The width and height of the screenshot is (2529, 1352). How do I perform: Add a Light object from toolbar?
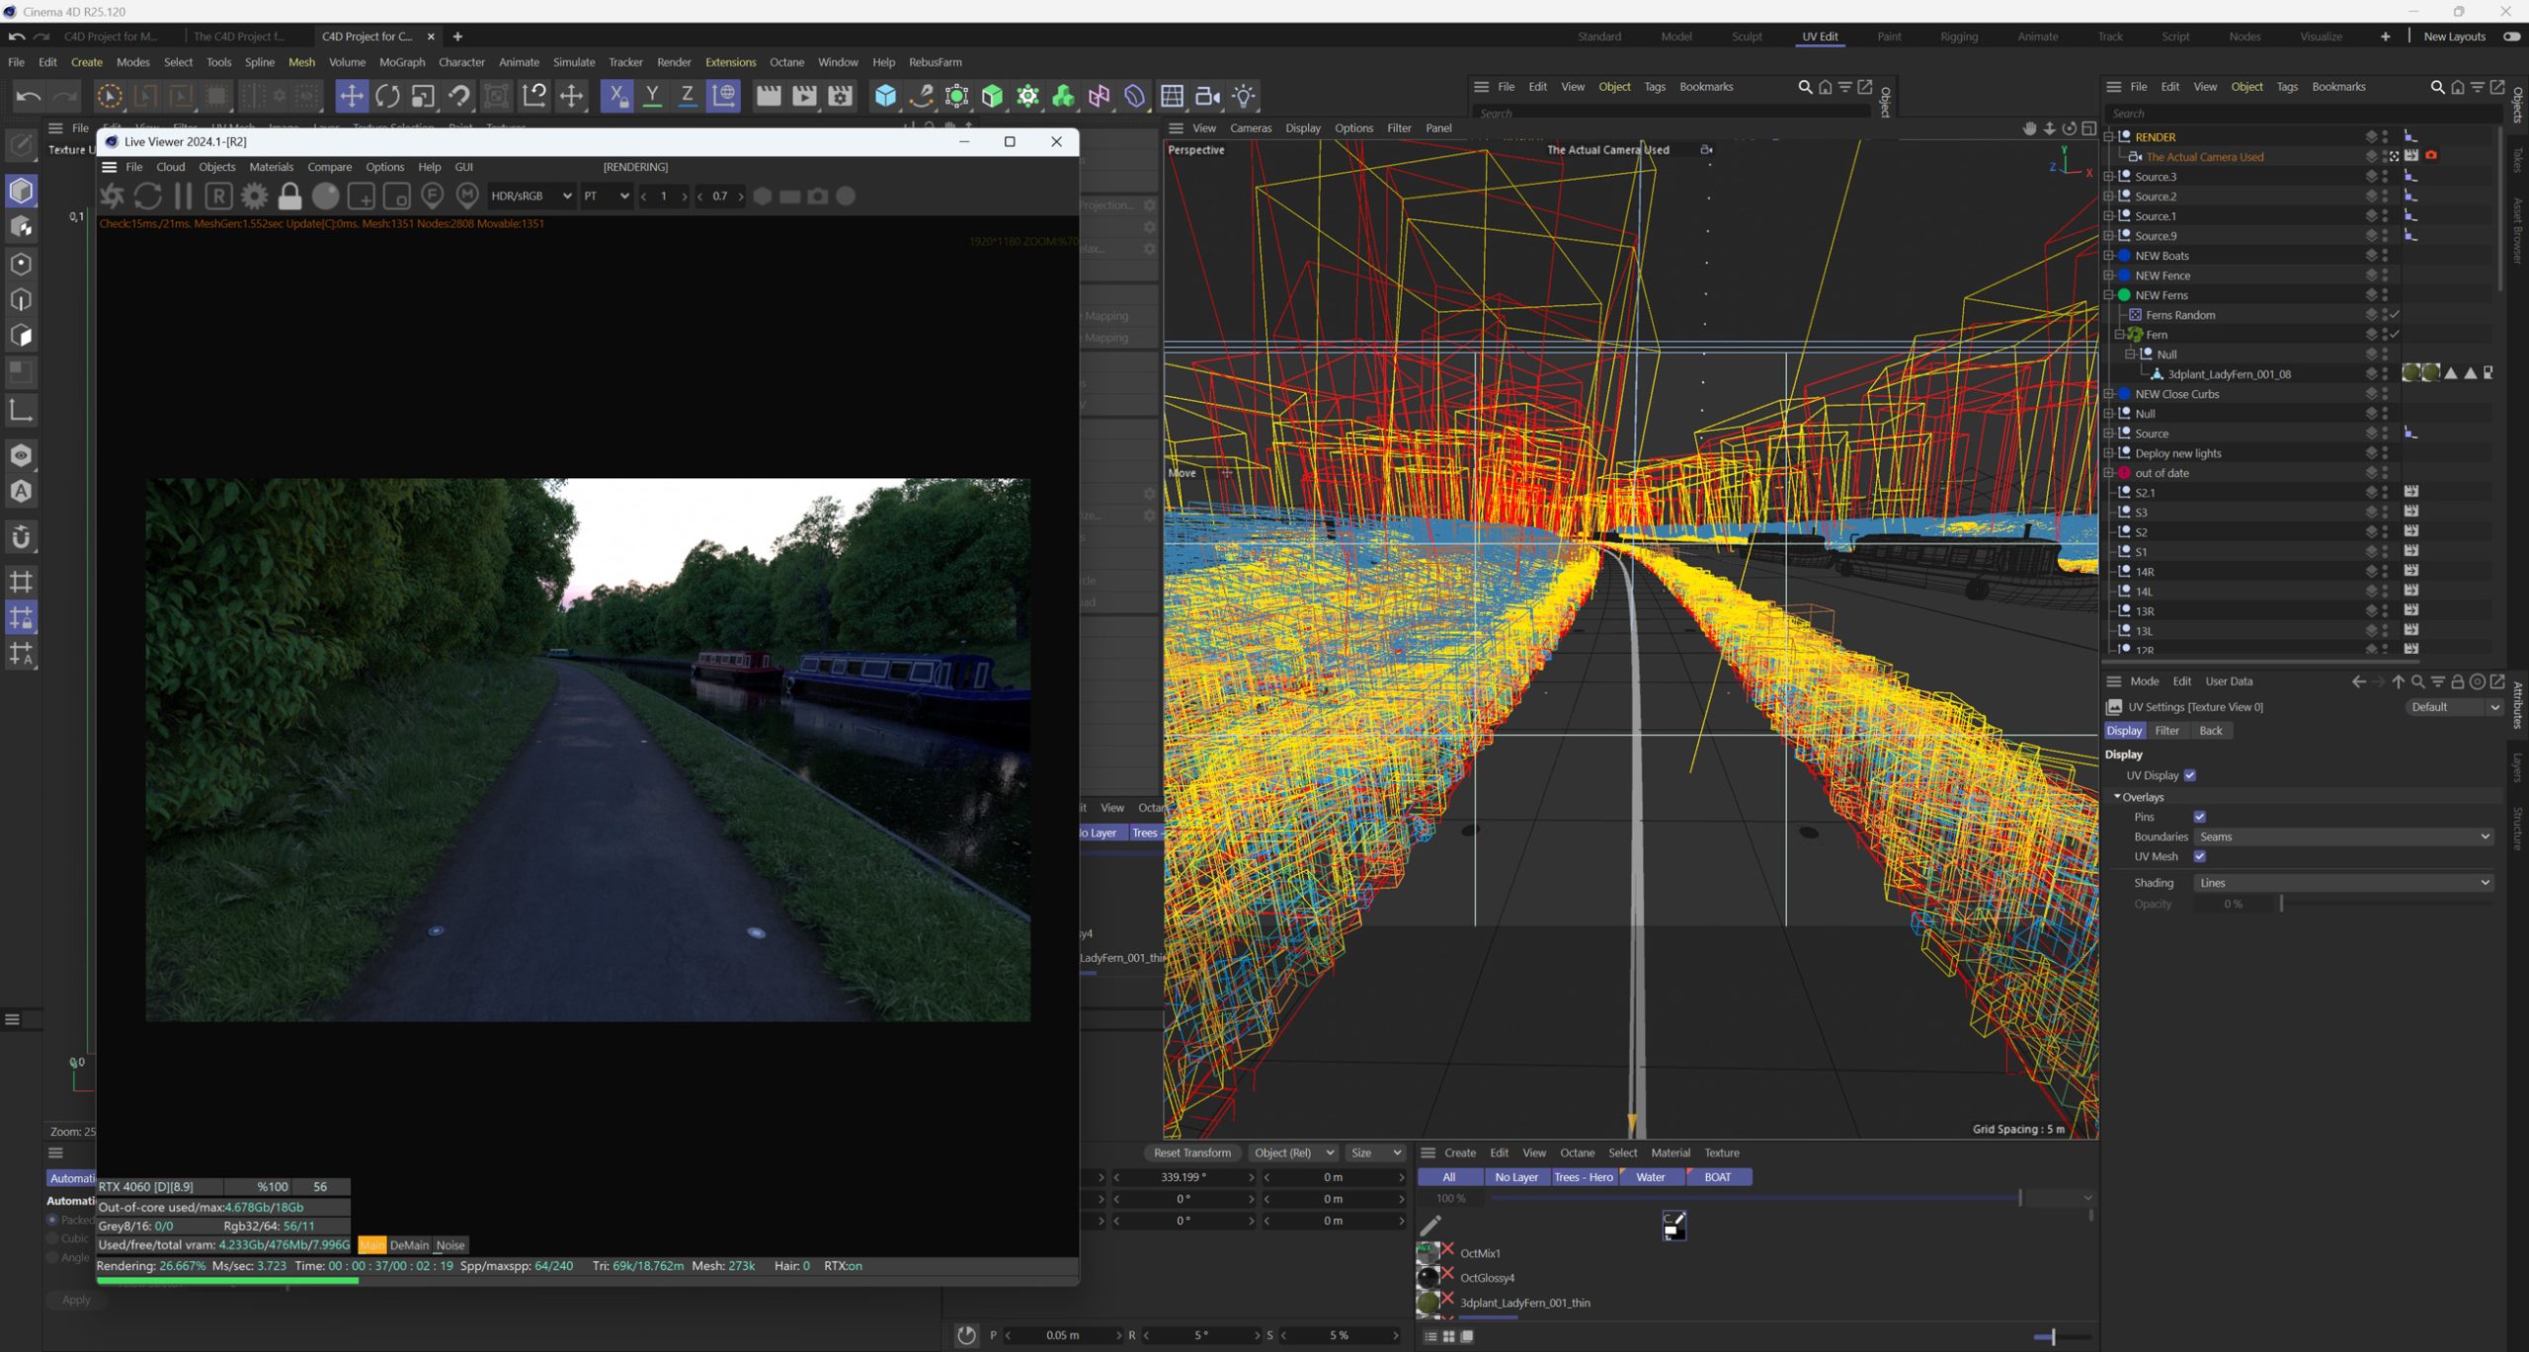click(x=1244, y=96)
